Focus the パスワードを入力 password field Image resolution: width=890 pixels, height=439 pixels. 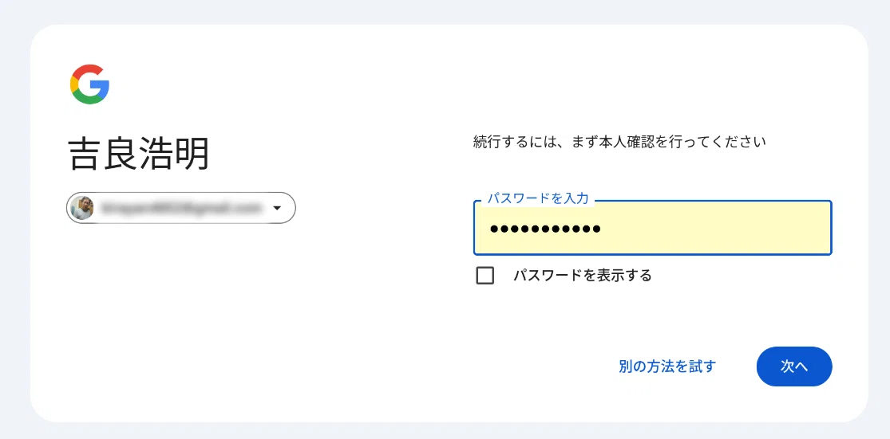click(x=653, y=228)
